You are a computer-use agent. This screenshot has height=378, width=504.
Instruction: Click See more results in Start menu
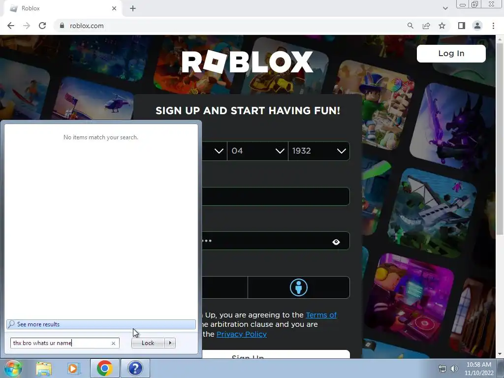[x=101, y=324]
